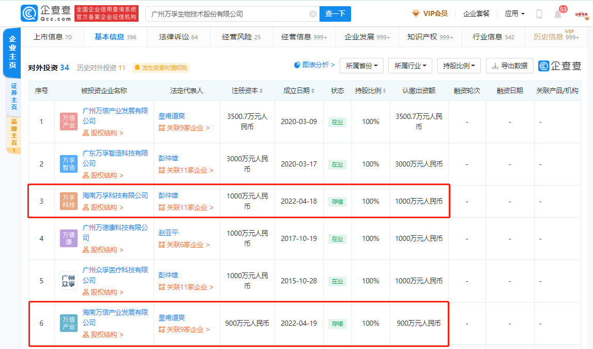This screenshot has height=349, width=593.
Task: Open 关联6家企业 related companies link
Action: point(184,245)
